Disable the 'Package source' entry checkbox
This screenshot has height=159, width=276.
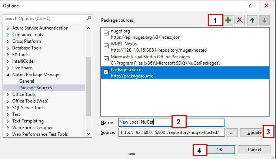click(x=106, y=72)
